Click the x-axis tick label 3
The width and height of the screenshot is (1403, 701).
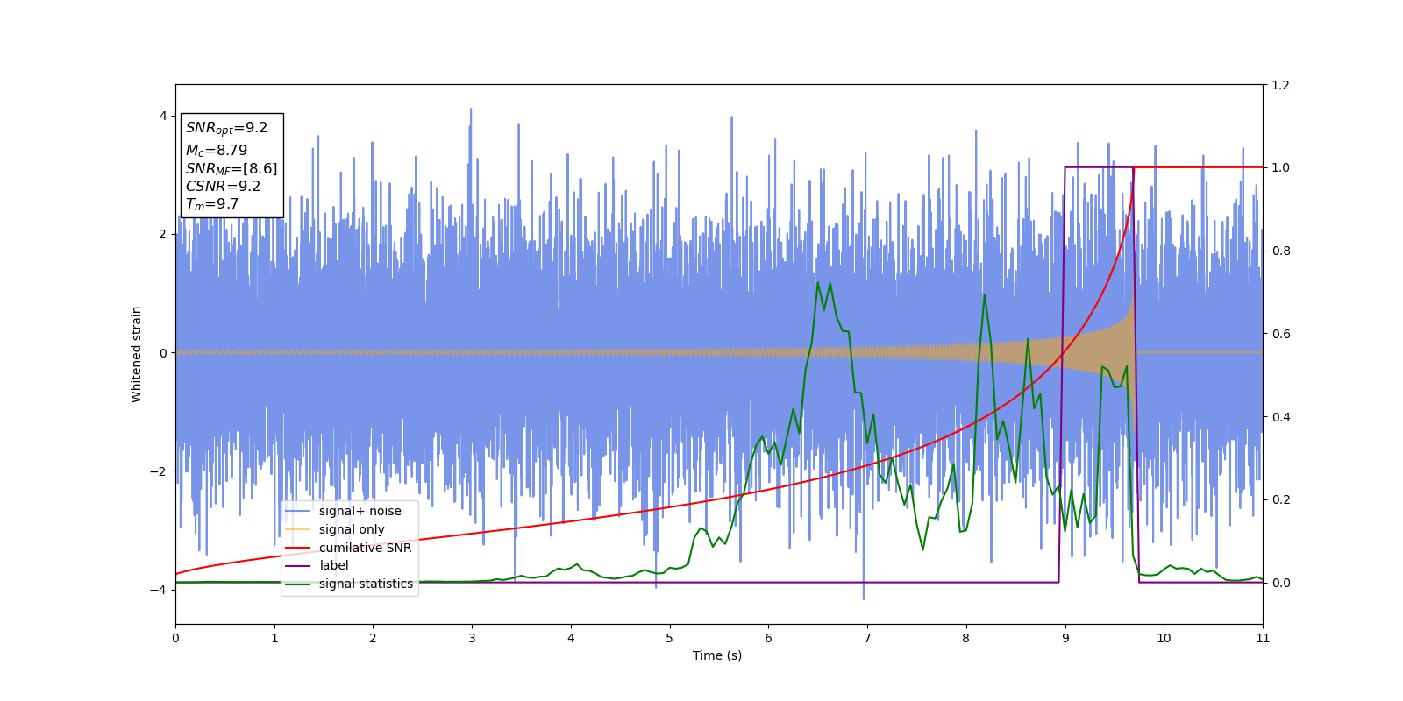point(472,638)
